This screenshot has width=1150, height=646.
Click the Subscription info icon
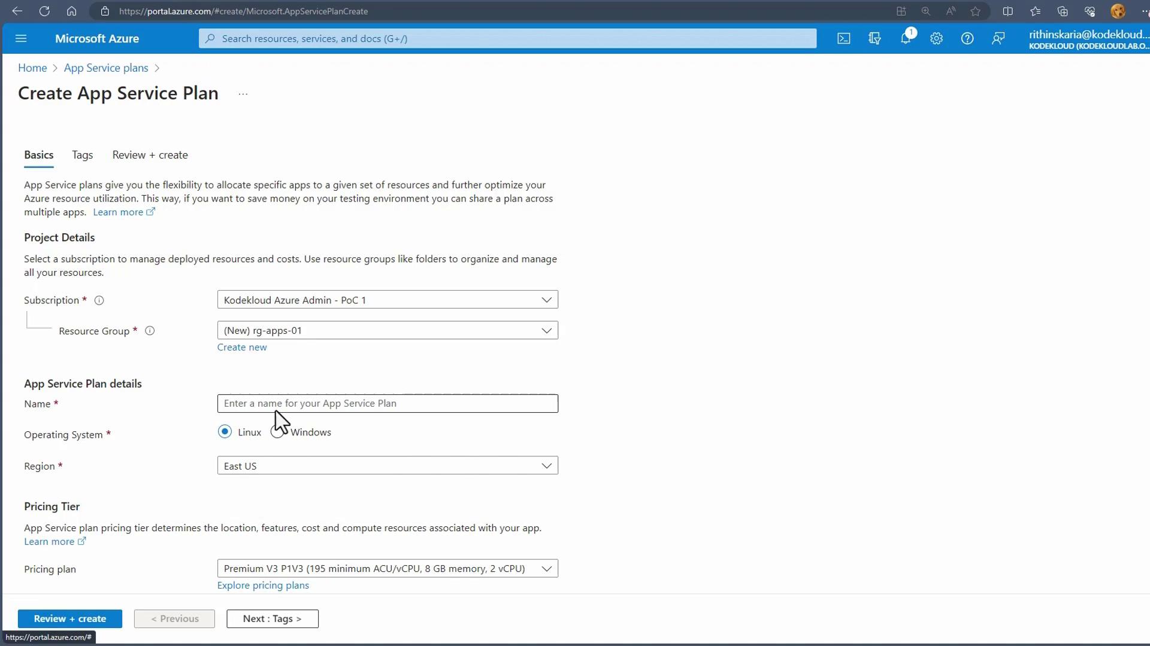click(99, 300)
